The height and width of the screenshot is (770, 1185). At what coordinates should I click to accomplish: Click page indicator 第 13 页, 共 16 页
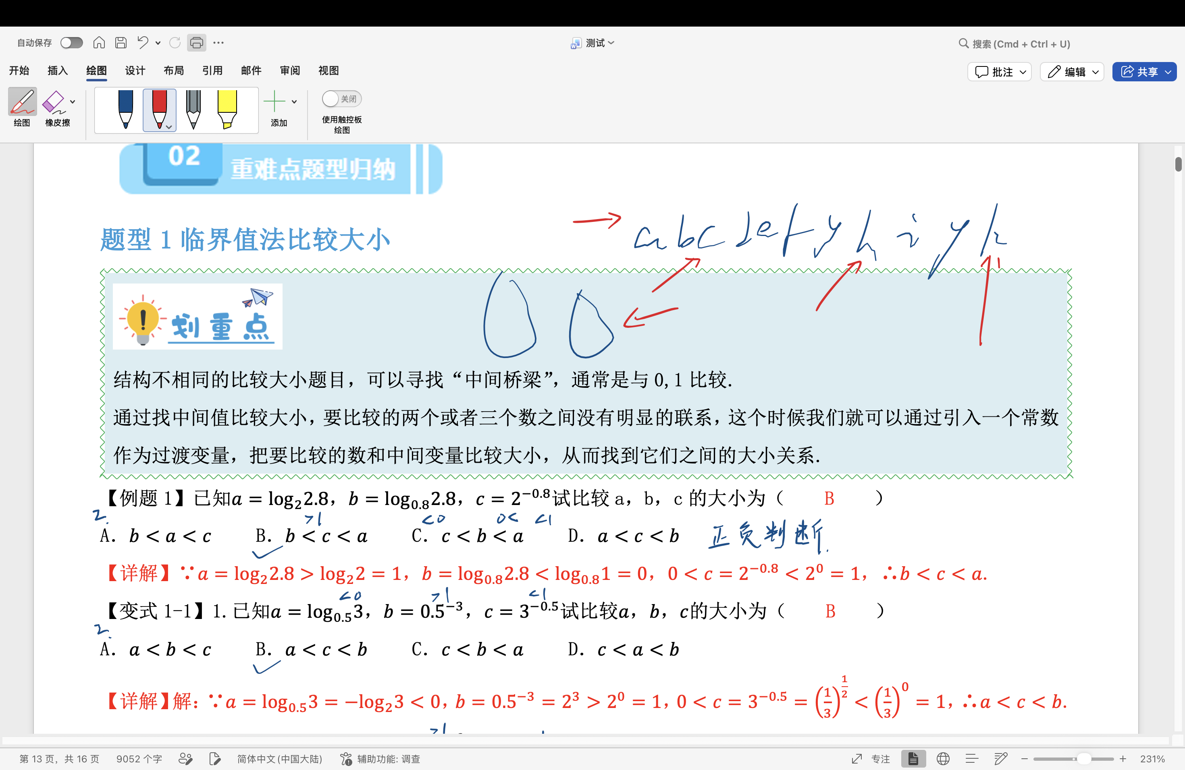59,759
